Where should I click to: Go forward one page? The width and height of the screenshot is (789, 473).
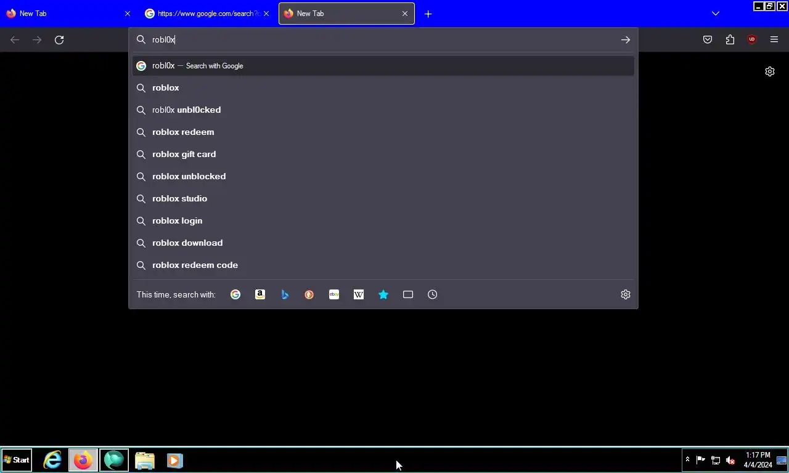(37, 39)
